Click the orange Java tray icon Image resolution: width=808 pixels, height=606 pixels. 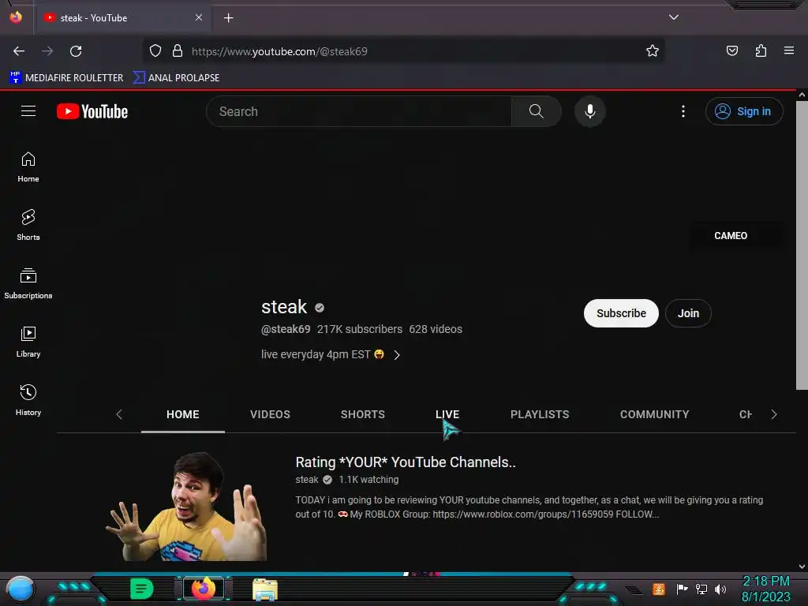click(658, 589)
